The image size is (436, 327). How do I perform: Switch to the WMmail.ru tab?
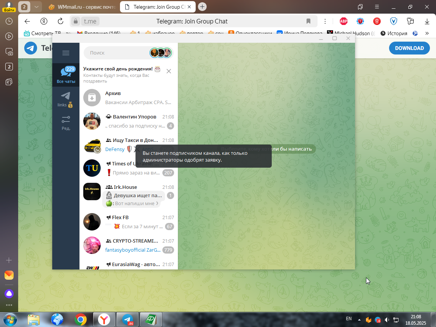(82, 7)
